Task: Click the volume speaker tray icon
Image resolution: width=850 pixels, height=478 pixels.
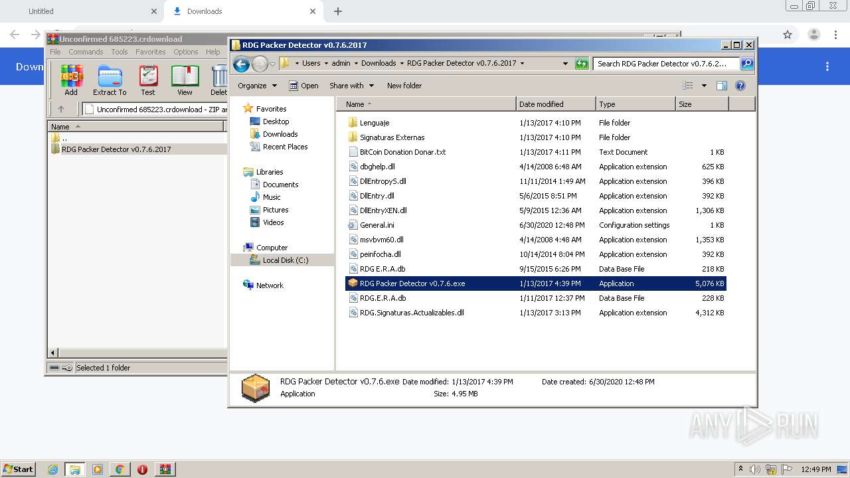Action: (x=755, y=469)
